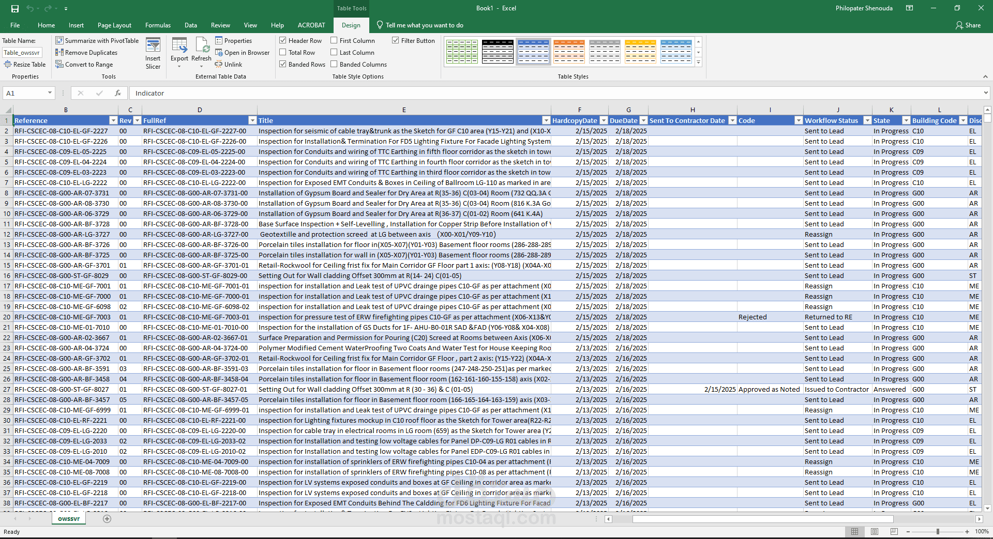Image resolution: width=993 pixels, height=539 pixels.
Task: Click the zoom slider handle
Action: tap(938, 531)
